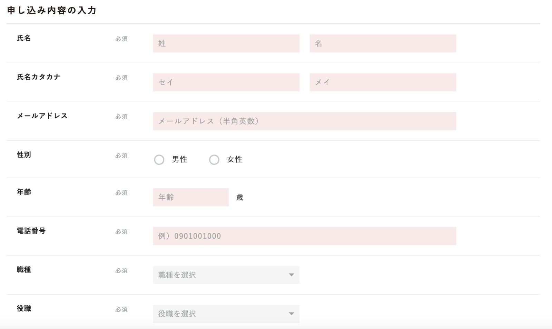Screen dimensions: 552x329
Task: Click the 女性 option label text
Action: pyautogui.click(x=235, y=159)
